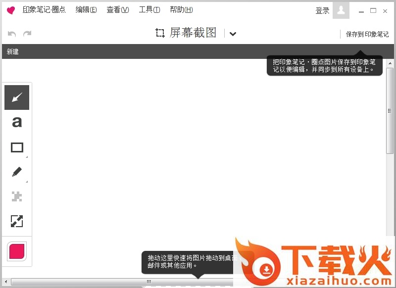Screen dimensions: 396x288
Task: Select the Text tool
Action: [x=17, y=122]
